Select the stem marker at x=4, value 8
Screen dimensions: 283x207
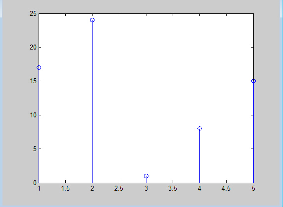click(x=199, y=128)
